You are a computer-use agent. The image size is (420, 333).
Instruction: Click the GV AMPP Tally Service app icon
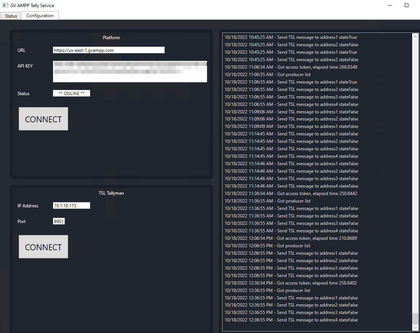(x=5, y=5)
